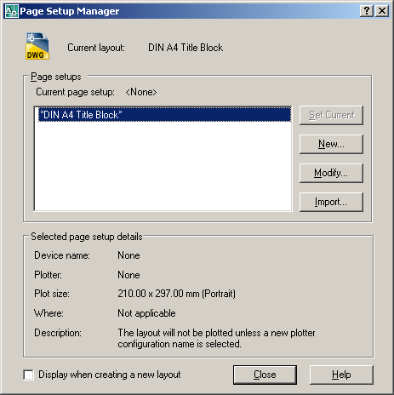Viewport: 394px width, 395px height.
Task: Import... page setups from a file
Action: 331,202
